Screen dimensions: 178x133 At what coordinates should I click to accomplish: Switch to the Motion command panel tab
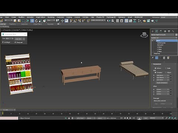tap(165, 31)
